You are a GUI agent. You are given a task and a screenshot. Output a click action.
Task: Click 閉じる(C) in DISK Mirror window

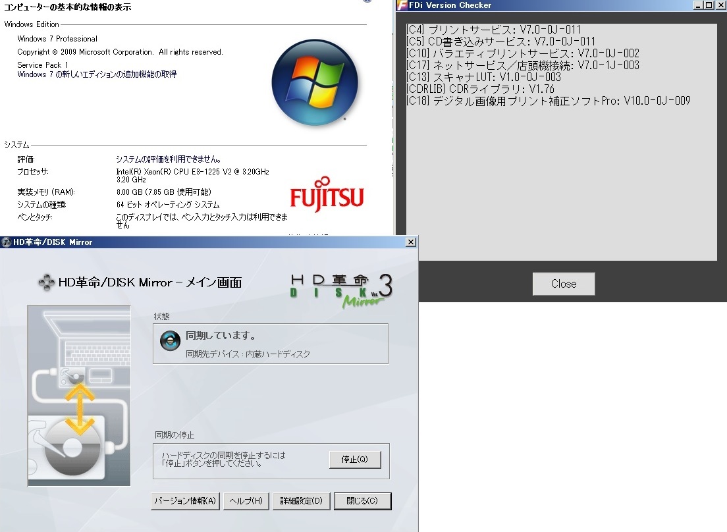click(x=363, y=501)
